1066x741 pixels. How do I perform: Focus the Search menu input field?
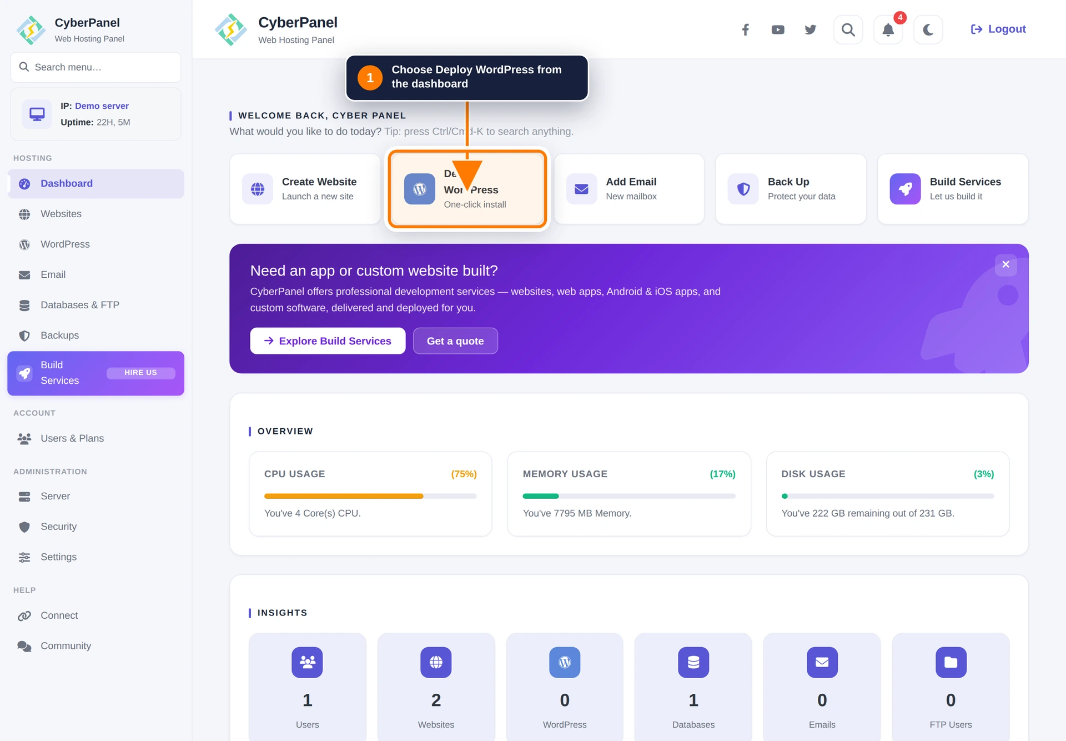tap(96, 67)
